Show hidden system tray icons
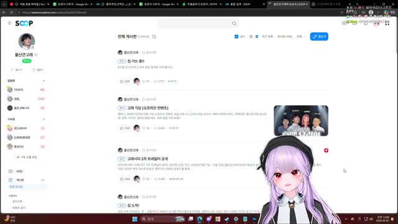Viewport: 398px width, 224px height. click(346, 219)
